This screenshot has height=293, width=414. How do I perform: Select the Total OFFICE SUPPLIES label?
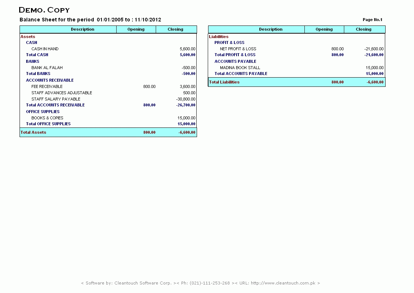48,124
